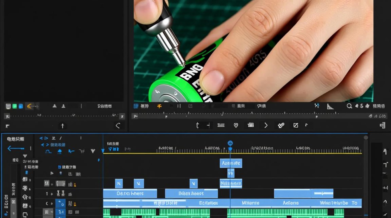Click the microphone icon in track header row
Image resolution: width=391 pixels, height=218 pixels.
[61, 173]
